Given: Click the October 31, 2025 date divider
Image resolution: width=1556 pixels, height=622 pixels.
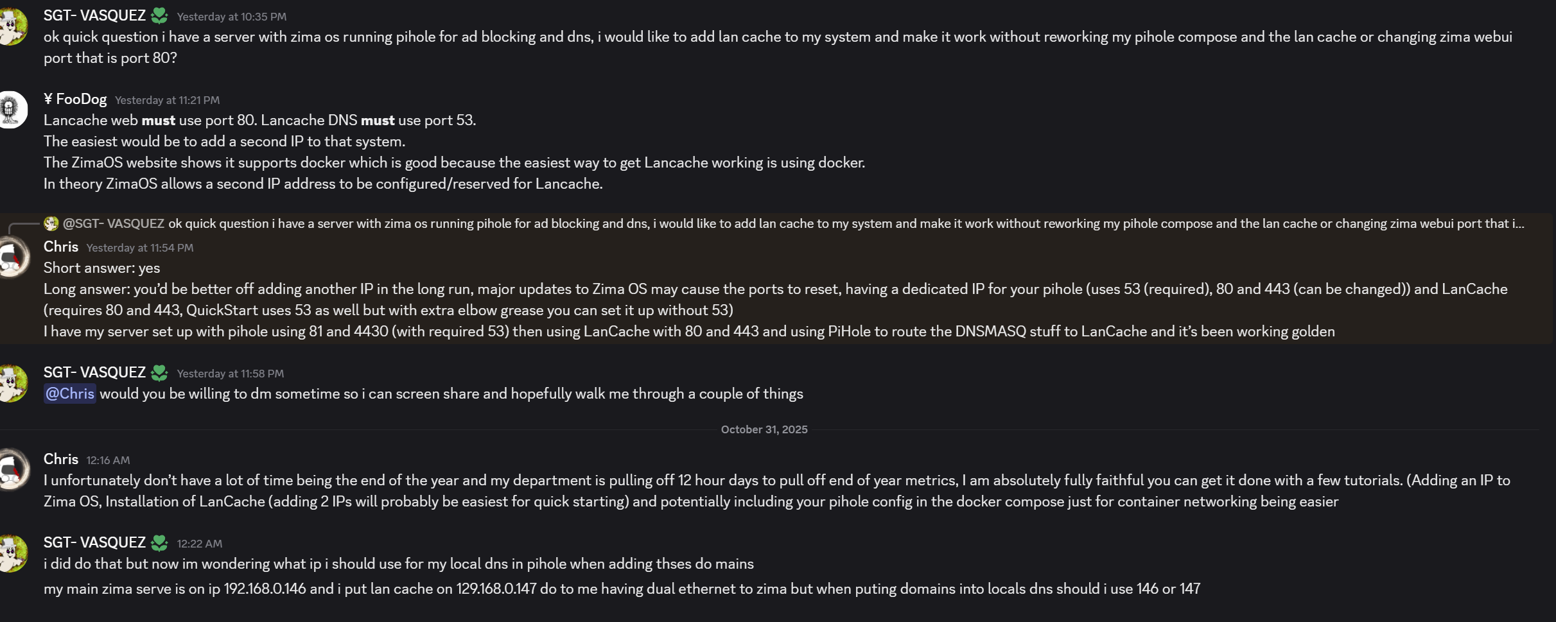Looking at the screenshot, I should coord(764,429).
